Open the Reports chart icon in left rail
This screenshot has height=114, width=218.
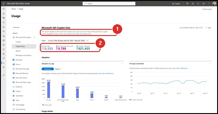[4, 63]
